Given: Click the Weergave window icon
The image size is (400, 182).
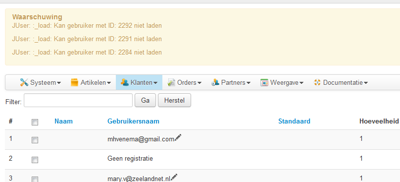Looking at the screenshot, I should pos(264,82).
